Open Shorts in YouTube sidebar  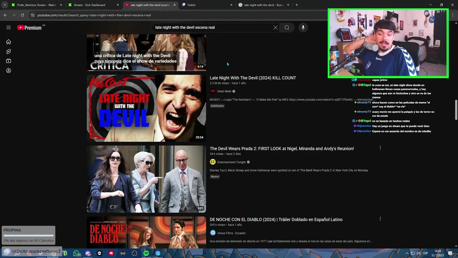click(9, 52)
